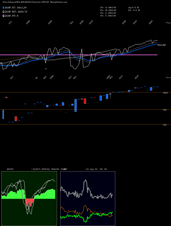
Task: Click the 'Pre L: 1063.80' value
Action: 108,13
